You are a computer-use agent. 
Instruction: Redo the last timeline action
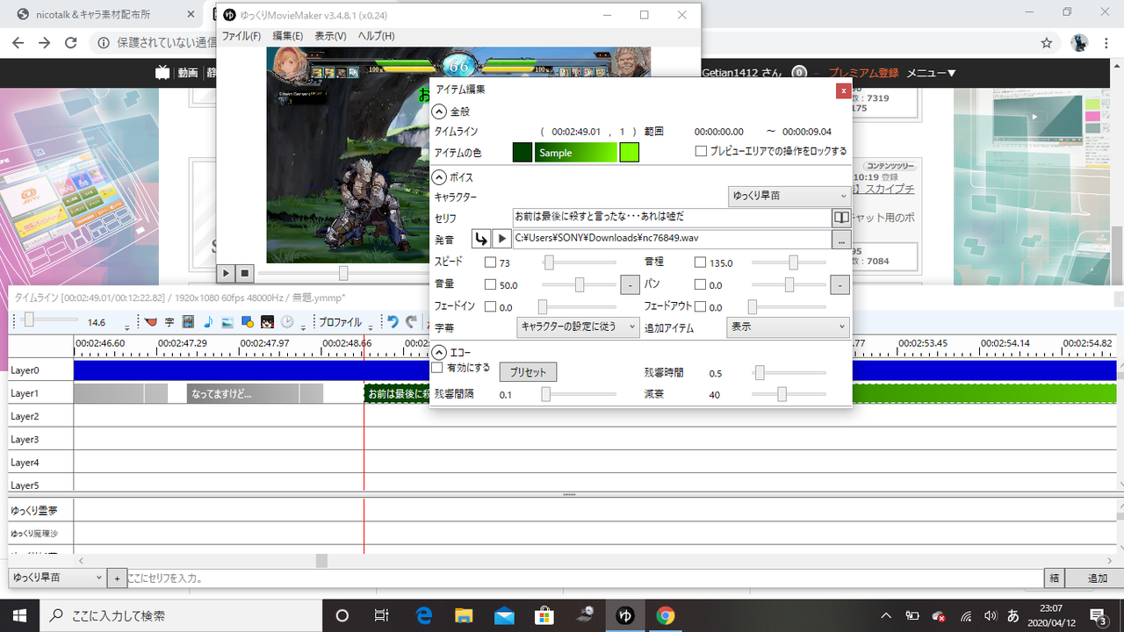click(410, 322)
